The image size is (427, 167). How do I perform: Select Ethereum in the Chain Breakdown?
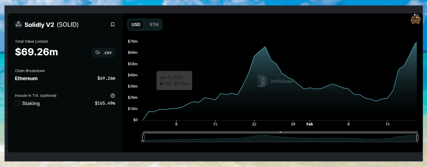click(x=26, y=79)
